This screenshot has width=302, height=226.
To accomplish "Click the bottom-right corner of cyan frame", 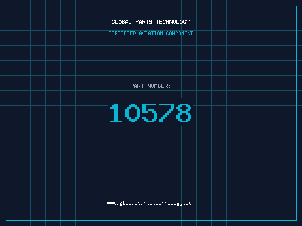I will tap(296, 220).
